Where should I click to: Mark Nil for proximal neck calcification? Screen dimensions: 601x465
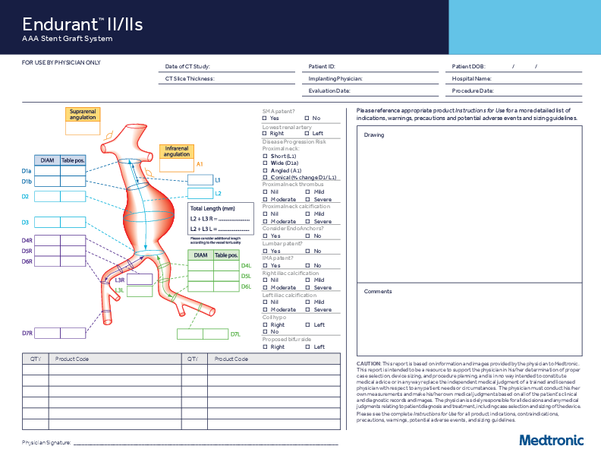(x=265, y=214)
